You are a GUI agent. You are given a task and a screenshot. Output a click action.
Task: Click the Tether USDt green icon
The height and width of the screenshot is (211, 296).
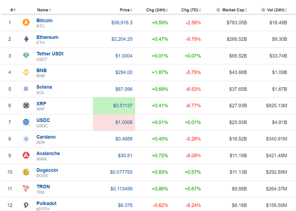click(x=26, y=55)
